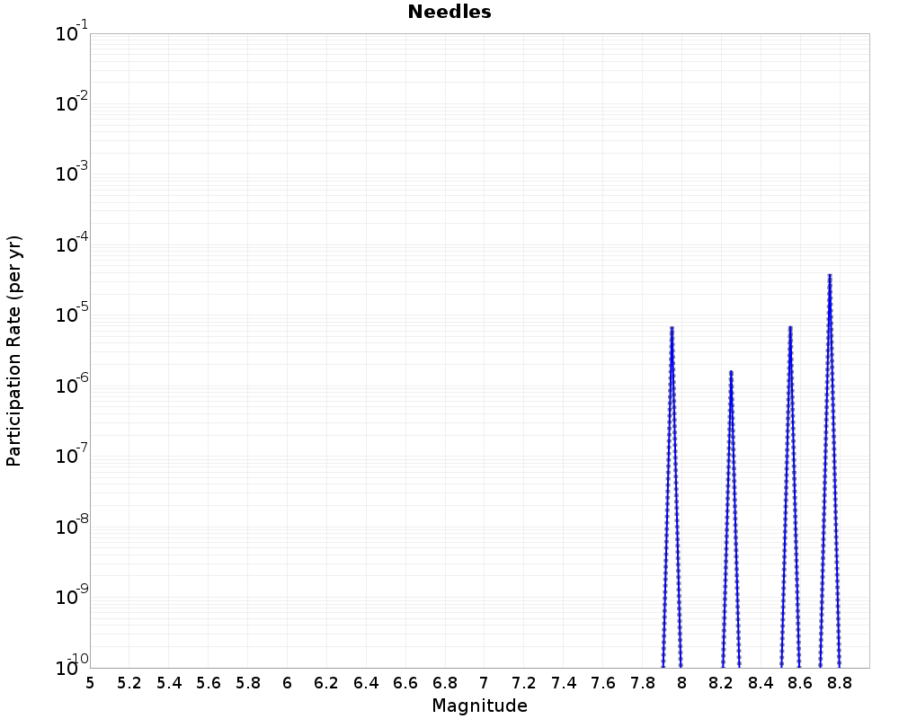Click the y-axis tick label 10^-2
The image size is (899, 719).
72,102
